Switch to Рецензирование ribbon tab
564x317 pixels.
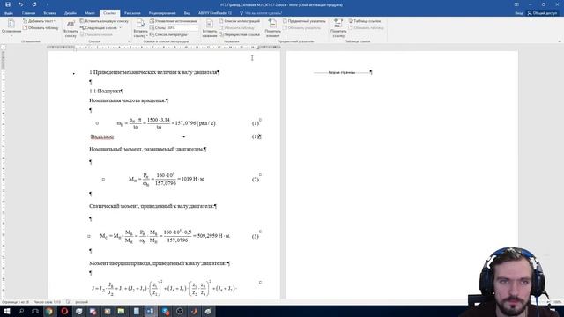162,13
